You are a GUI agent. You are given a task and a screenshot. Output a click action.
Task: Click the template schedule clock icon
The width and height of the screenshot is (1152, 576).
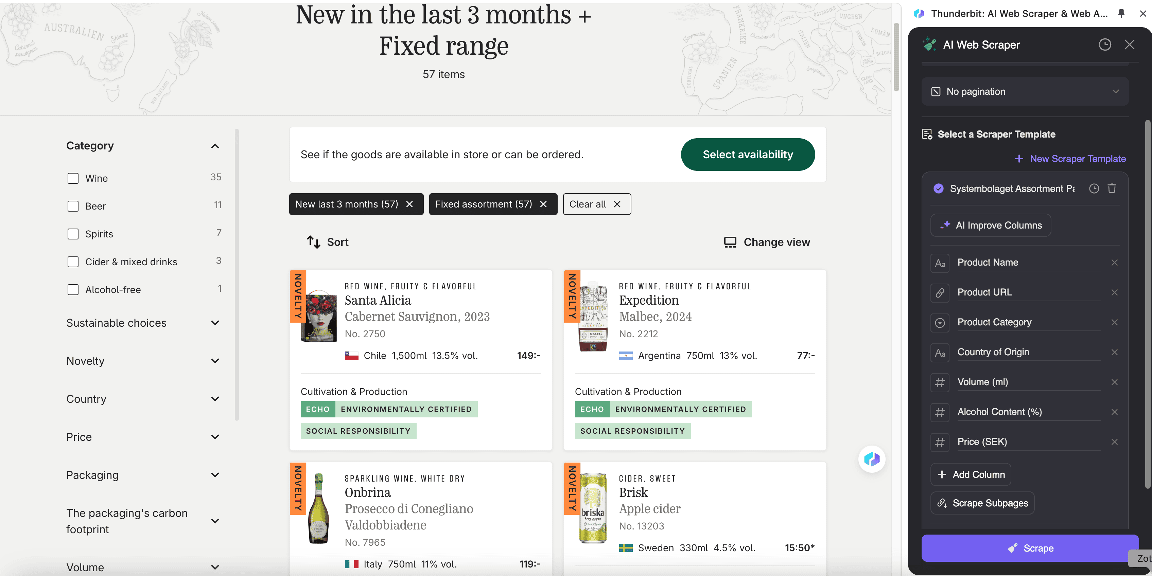pos(1094,188)
